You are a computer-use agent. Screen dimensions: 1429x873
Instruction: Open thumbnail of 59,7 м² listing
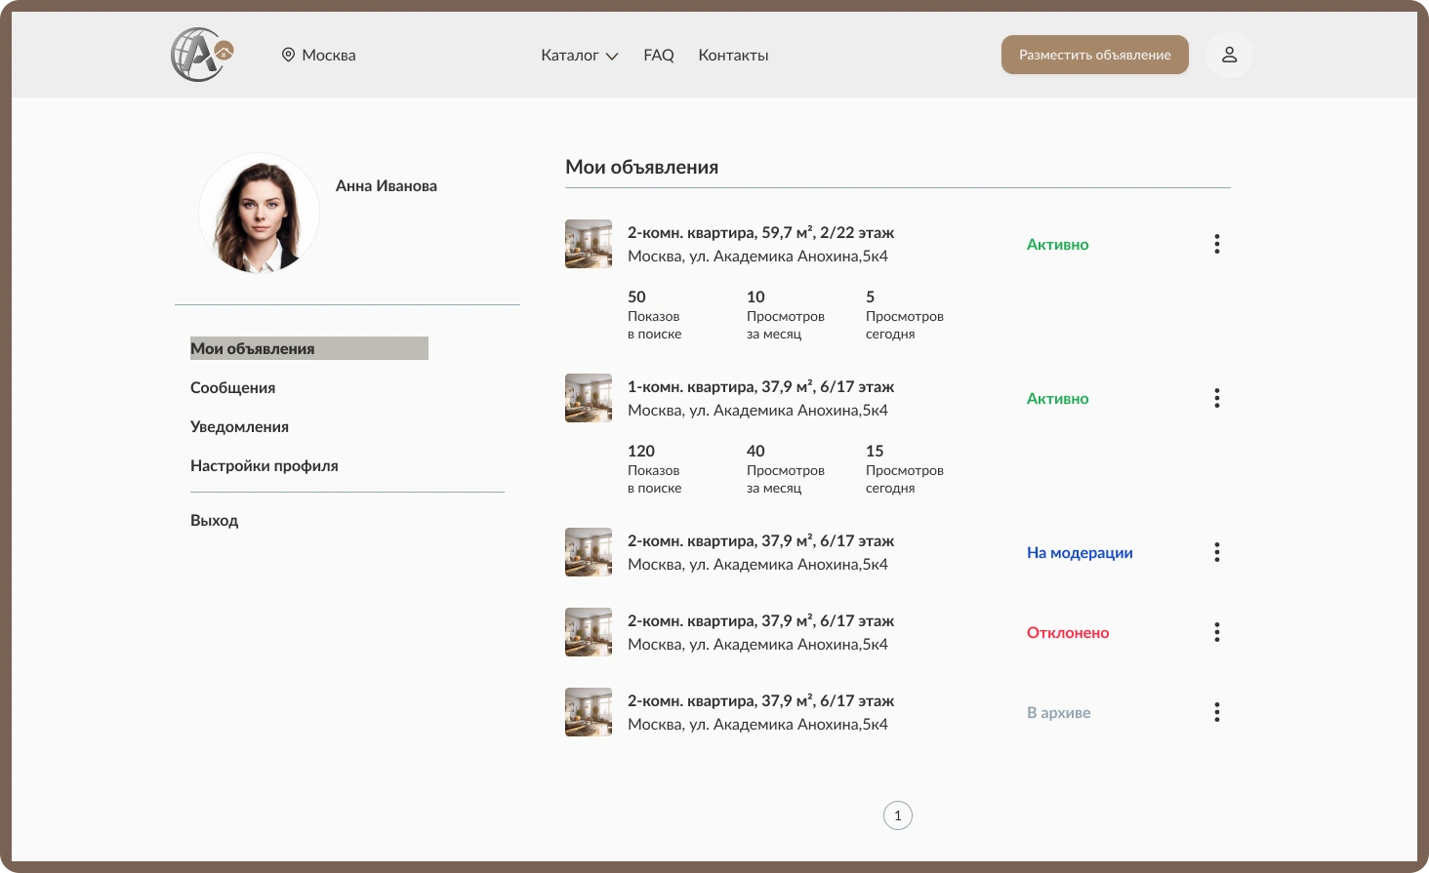[x=589, y=244]
